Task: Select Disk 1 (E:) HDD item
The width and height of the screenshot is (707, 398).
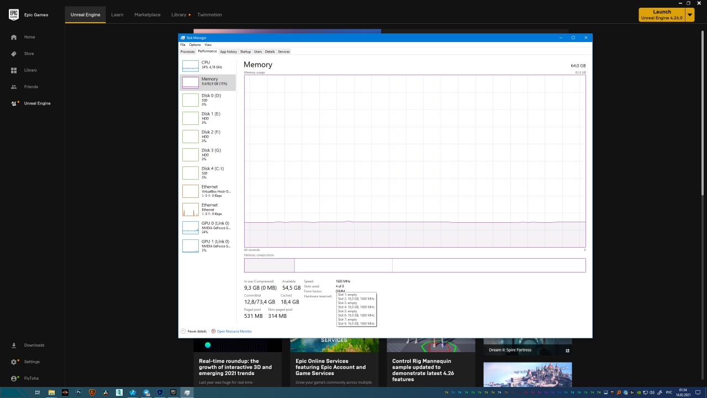Action: [208, 118]
